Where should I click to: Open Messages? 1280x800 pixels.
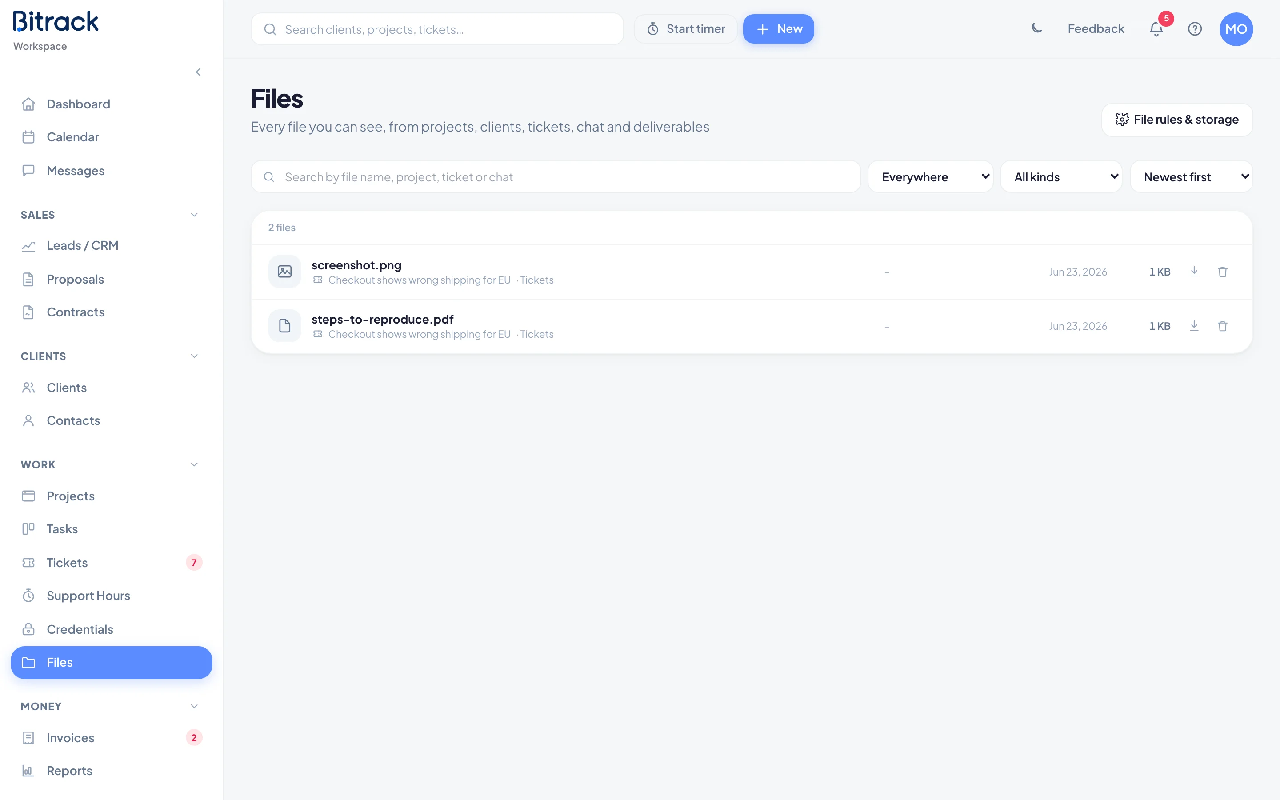point(111,171)
